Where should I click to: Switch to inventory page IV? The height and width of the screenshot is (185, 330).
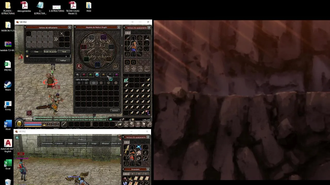point(146,174)
